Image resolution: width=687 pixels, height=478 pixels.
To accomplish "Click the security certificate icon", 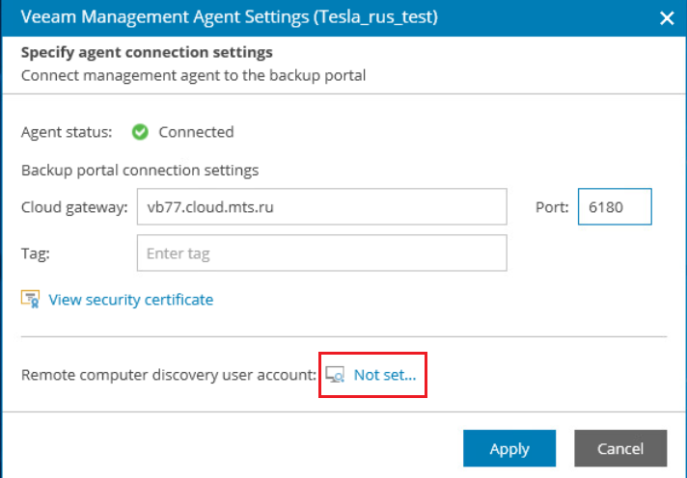I will point(30,300).
